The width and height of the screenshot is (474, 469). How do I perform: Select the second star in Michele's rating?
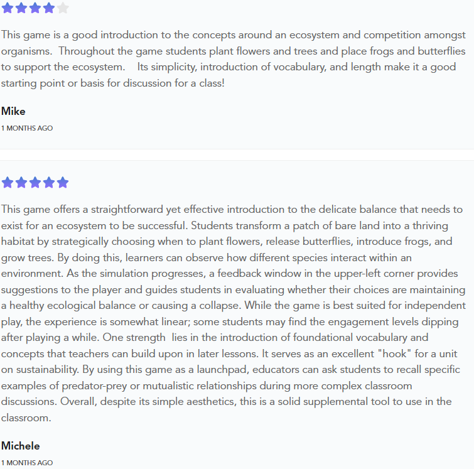tap(21, 183)
